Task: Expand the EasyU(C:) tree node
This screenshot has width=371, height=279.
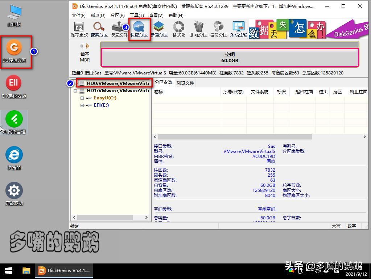Action: click(82, 98)
